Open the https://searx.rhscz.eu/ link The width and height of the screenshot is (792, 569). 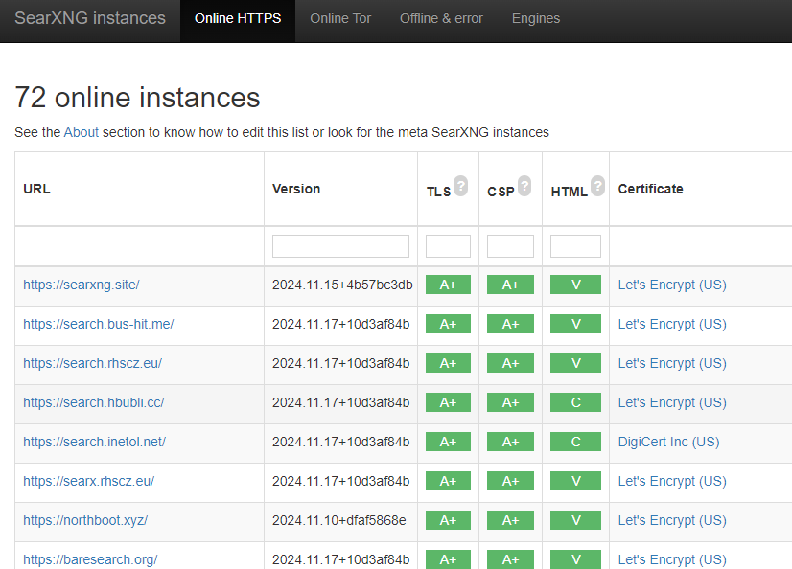89,481
